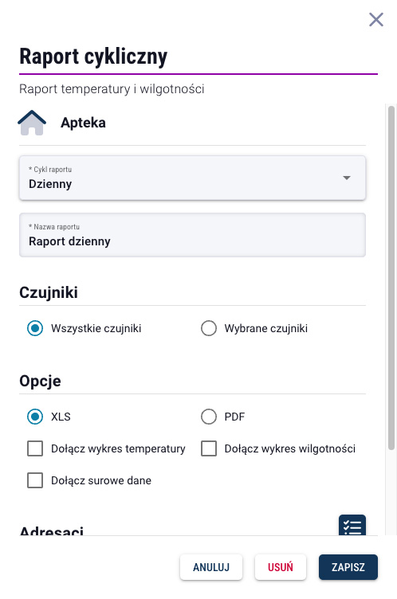The height and width of the screenshot is (599, 397).
Task: Click the Apteka location label
Action: click(83, 123)
